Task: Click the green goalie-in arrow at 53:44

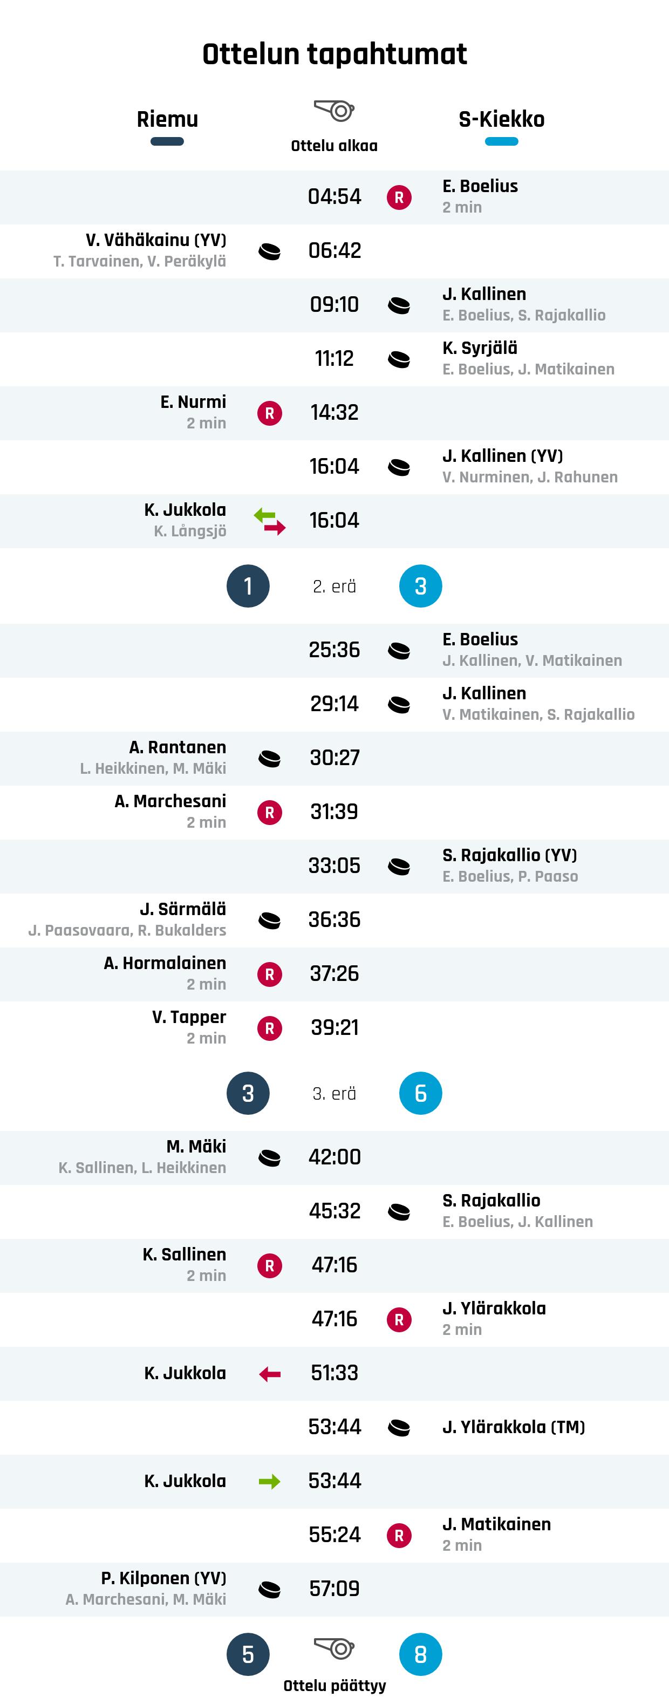Action: click(269, 1482)
